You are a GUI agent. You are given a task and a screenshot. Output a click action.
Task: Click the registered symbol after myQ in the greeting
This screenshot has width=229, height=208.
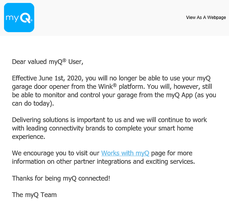click(65, 60)
